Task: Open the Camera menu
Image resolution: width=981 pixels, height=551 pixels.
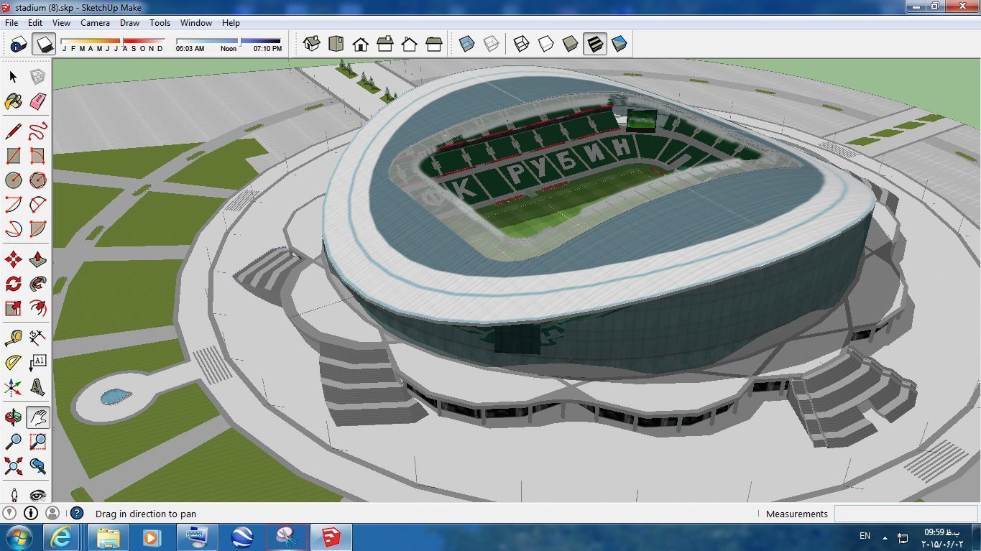Action: point(95,23)
